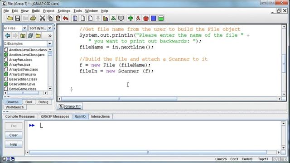Screen dimensions: 290x163
Task: Switch to the Interactions tab
Action: point(101,116)
